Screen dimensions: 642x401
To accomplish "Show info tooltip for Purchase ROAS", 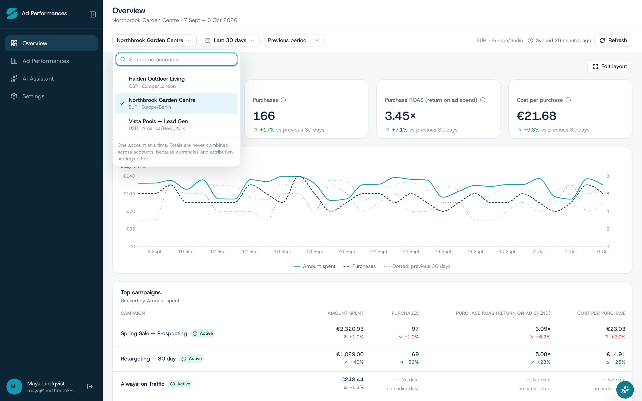I will pos(483,100).
